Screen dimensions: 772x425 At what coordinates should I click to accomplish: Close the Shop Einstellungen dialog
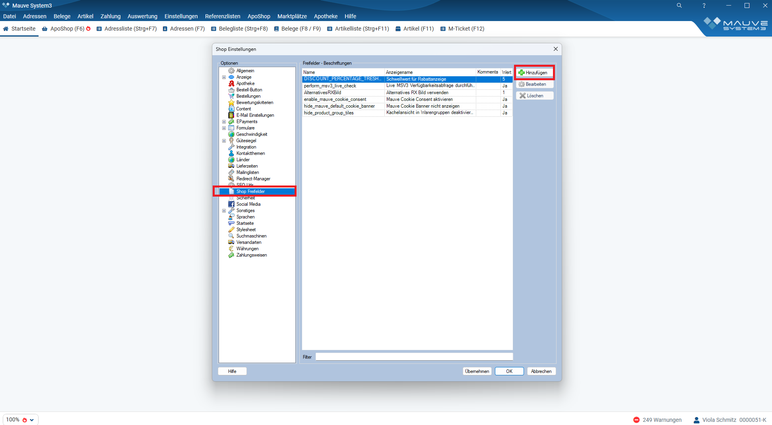(x=556, y=49)
